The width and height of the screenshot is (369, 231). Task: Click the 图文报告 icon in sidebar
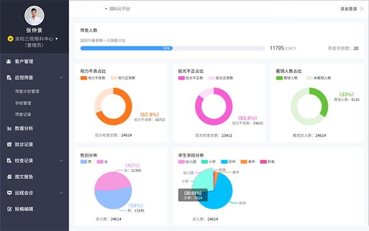pos(9,177)
